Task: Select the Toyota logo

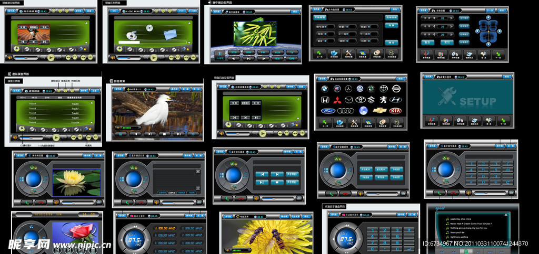Action: 360,100
